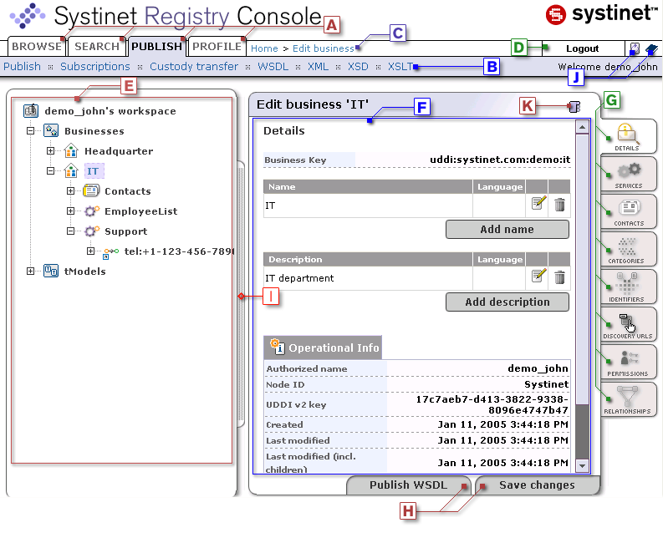Expand the Contacts tree node

pyautogui.click(x=70, y=191)
